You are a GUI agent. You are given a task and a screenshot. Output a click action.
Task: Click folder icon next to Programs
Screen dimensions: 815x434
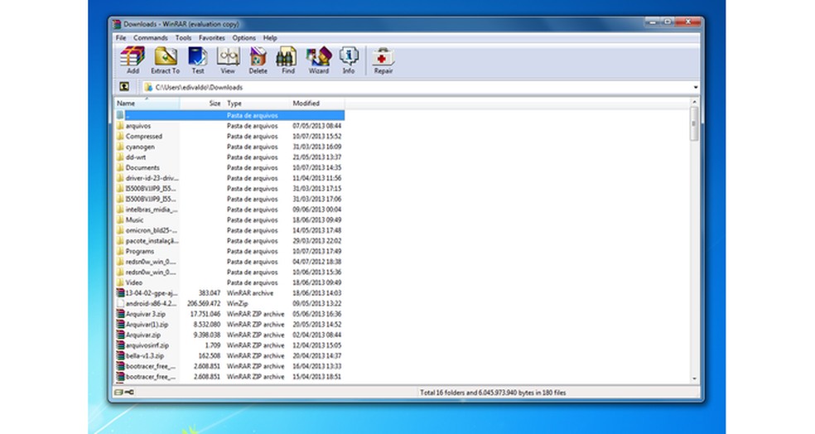[x=120, y=251]
